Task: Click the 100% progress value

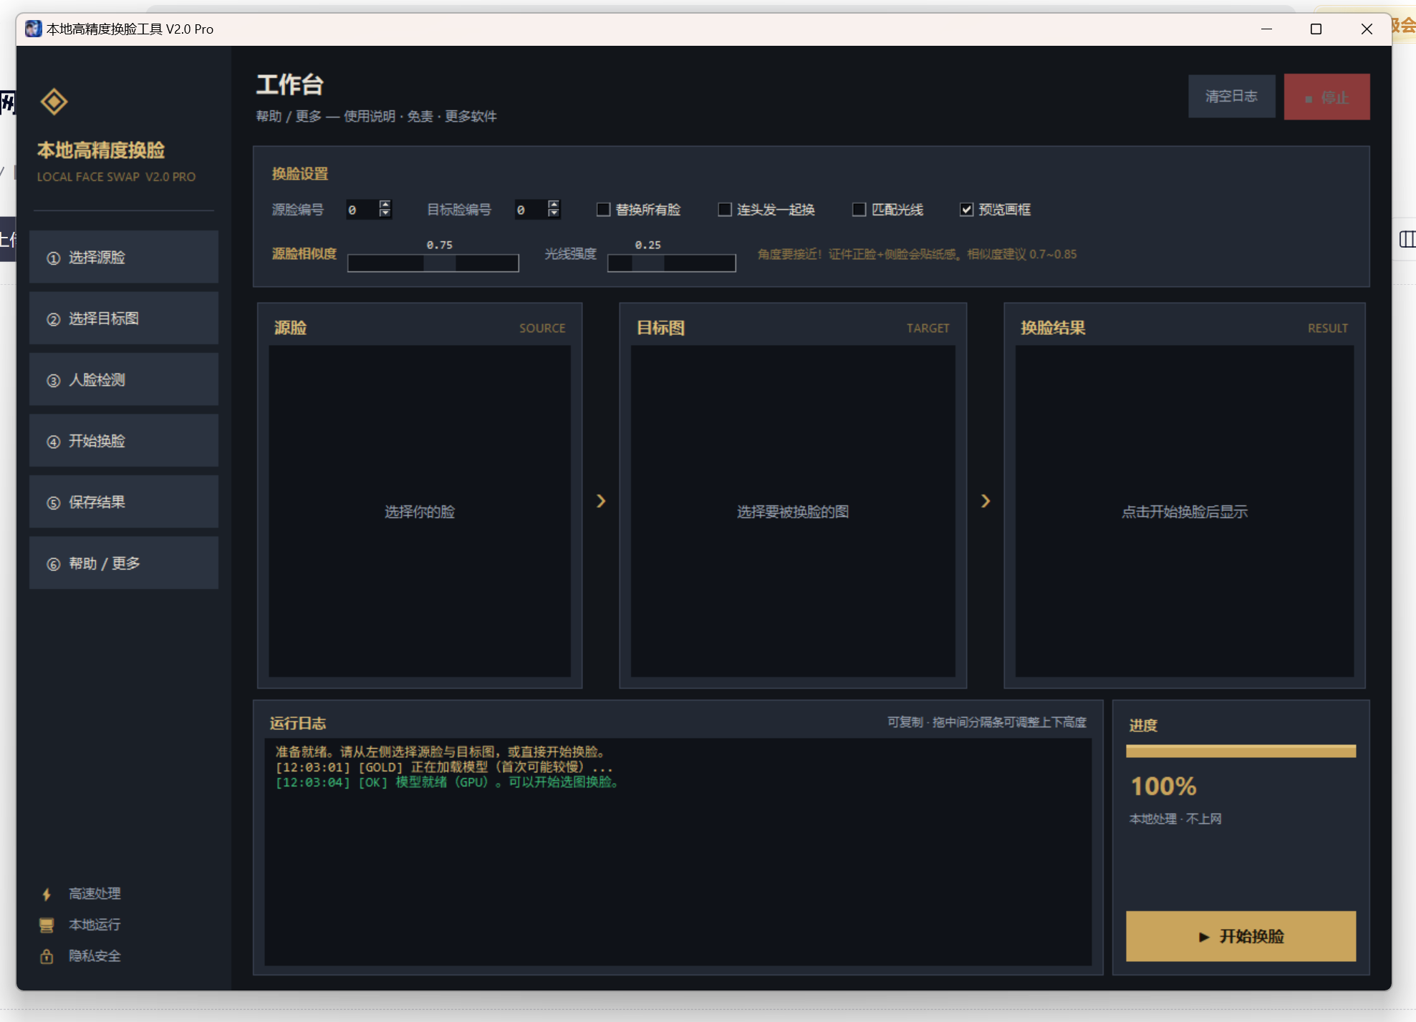Action: coord(1163,787)
